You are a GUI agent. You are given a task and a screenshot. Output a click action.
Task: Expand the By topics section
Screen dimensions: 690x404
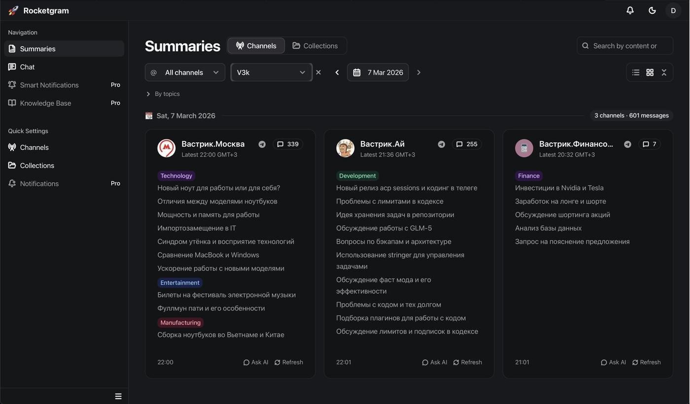tap(163, 94)
